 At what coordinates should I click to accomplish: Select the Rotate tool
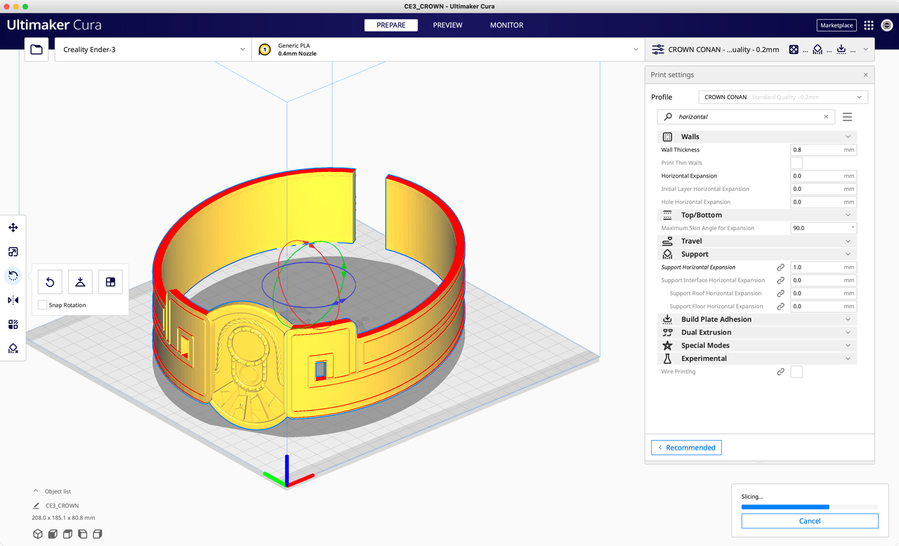13,276
